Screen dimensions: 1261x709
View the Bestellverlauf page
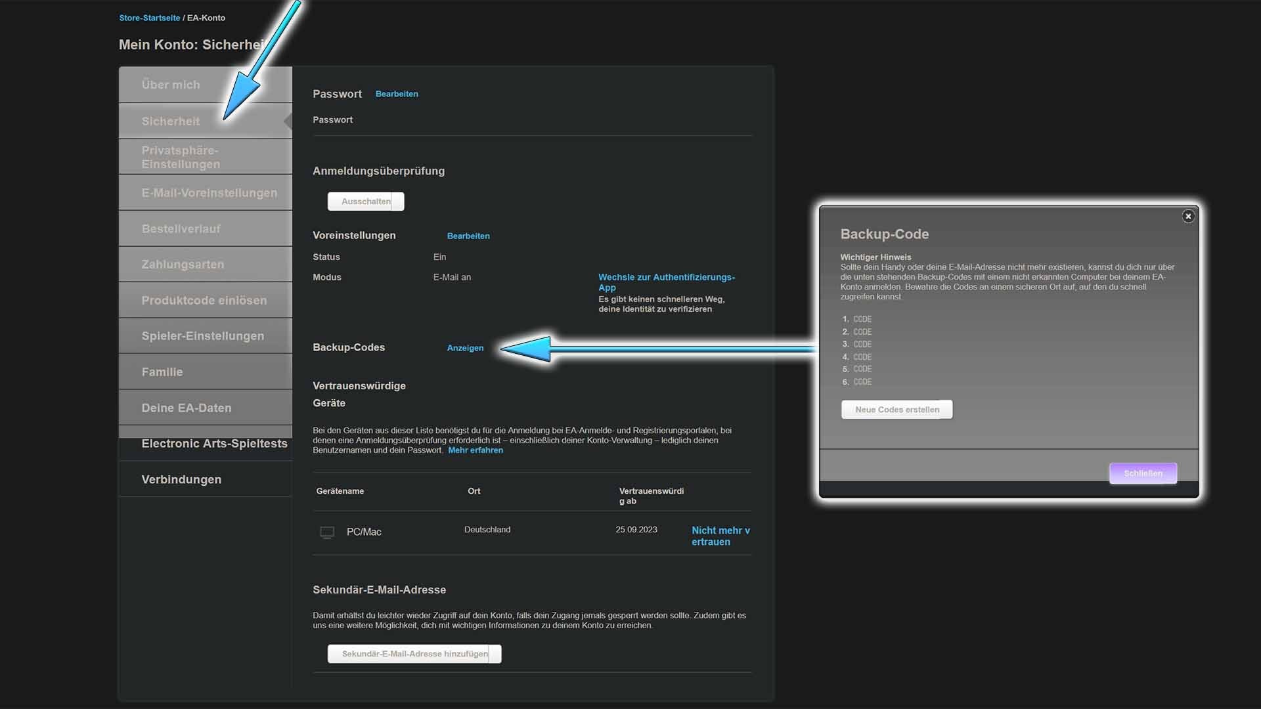pyautogui.click(x=181, y=228)
